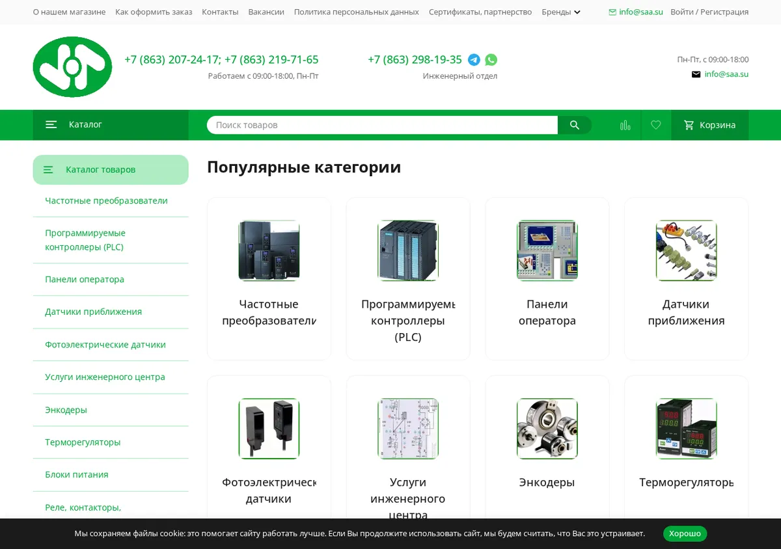Collapse the Каталог товаров sidebar header

click(x=111, y=170)
